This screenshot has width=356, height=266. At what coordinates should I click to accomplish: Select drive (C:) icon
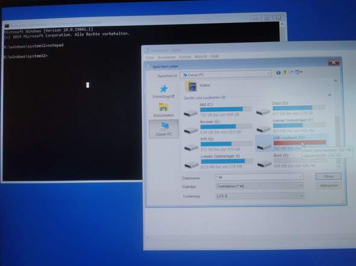click(x=191, y=113)
